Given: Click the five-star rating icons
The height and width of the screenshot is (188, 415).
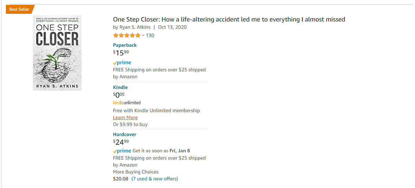Looking at the screenshot, I should [127, 35].
